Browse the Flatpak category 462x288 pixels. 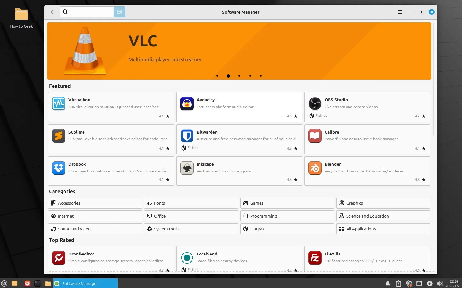click(x=287, y=229)
